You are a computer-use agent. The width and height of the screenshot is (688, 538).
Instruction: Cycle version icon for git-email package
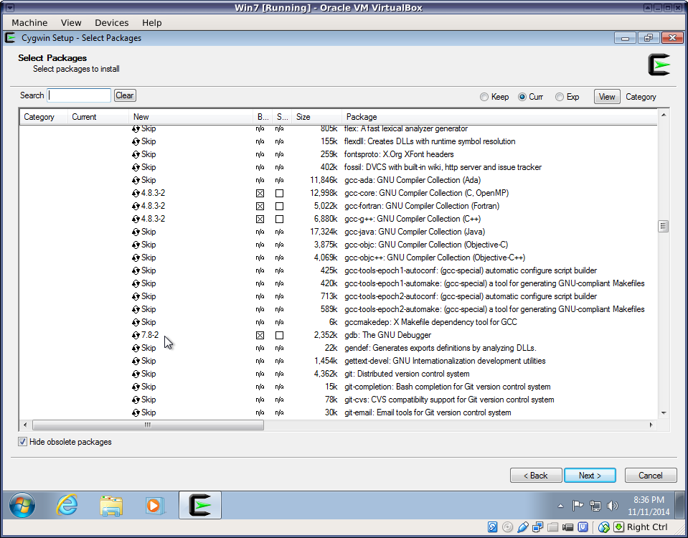(136, 412)
